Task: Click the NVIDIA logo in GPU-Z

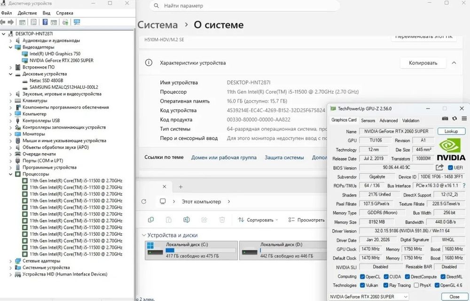Action: point(451,149)
